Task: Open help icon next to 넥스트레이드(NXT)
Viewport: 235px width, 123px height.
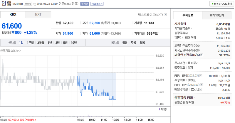Action: tap(165, 15)
